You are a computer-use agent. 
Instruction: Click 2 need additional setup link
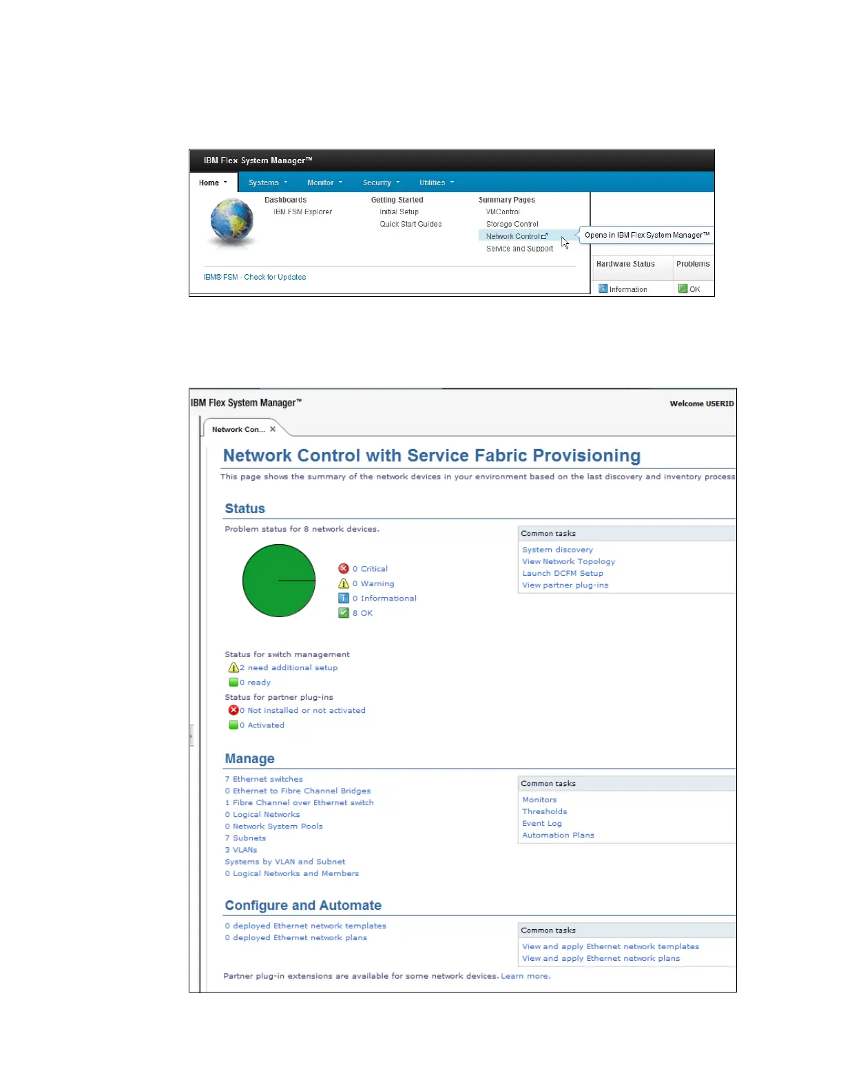click(289, 667)
